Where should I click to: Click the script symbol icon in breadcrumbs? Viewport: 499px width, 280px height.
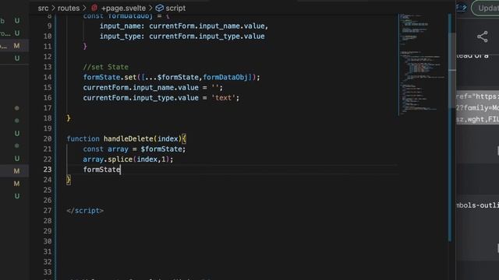click(159, 8)
